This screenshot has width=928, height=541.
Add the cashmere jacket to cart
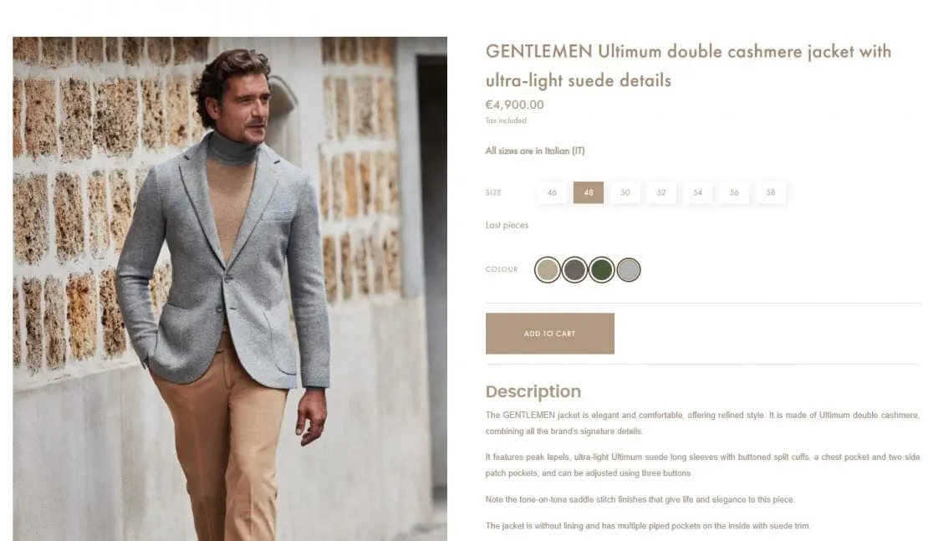[550, 334]
